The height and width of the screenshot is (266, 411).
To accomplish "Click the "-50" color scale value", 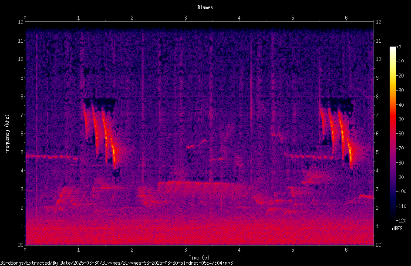I will click(x=400, y=119).
